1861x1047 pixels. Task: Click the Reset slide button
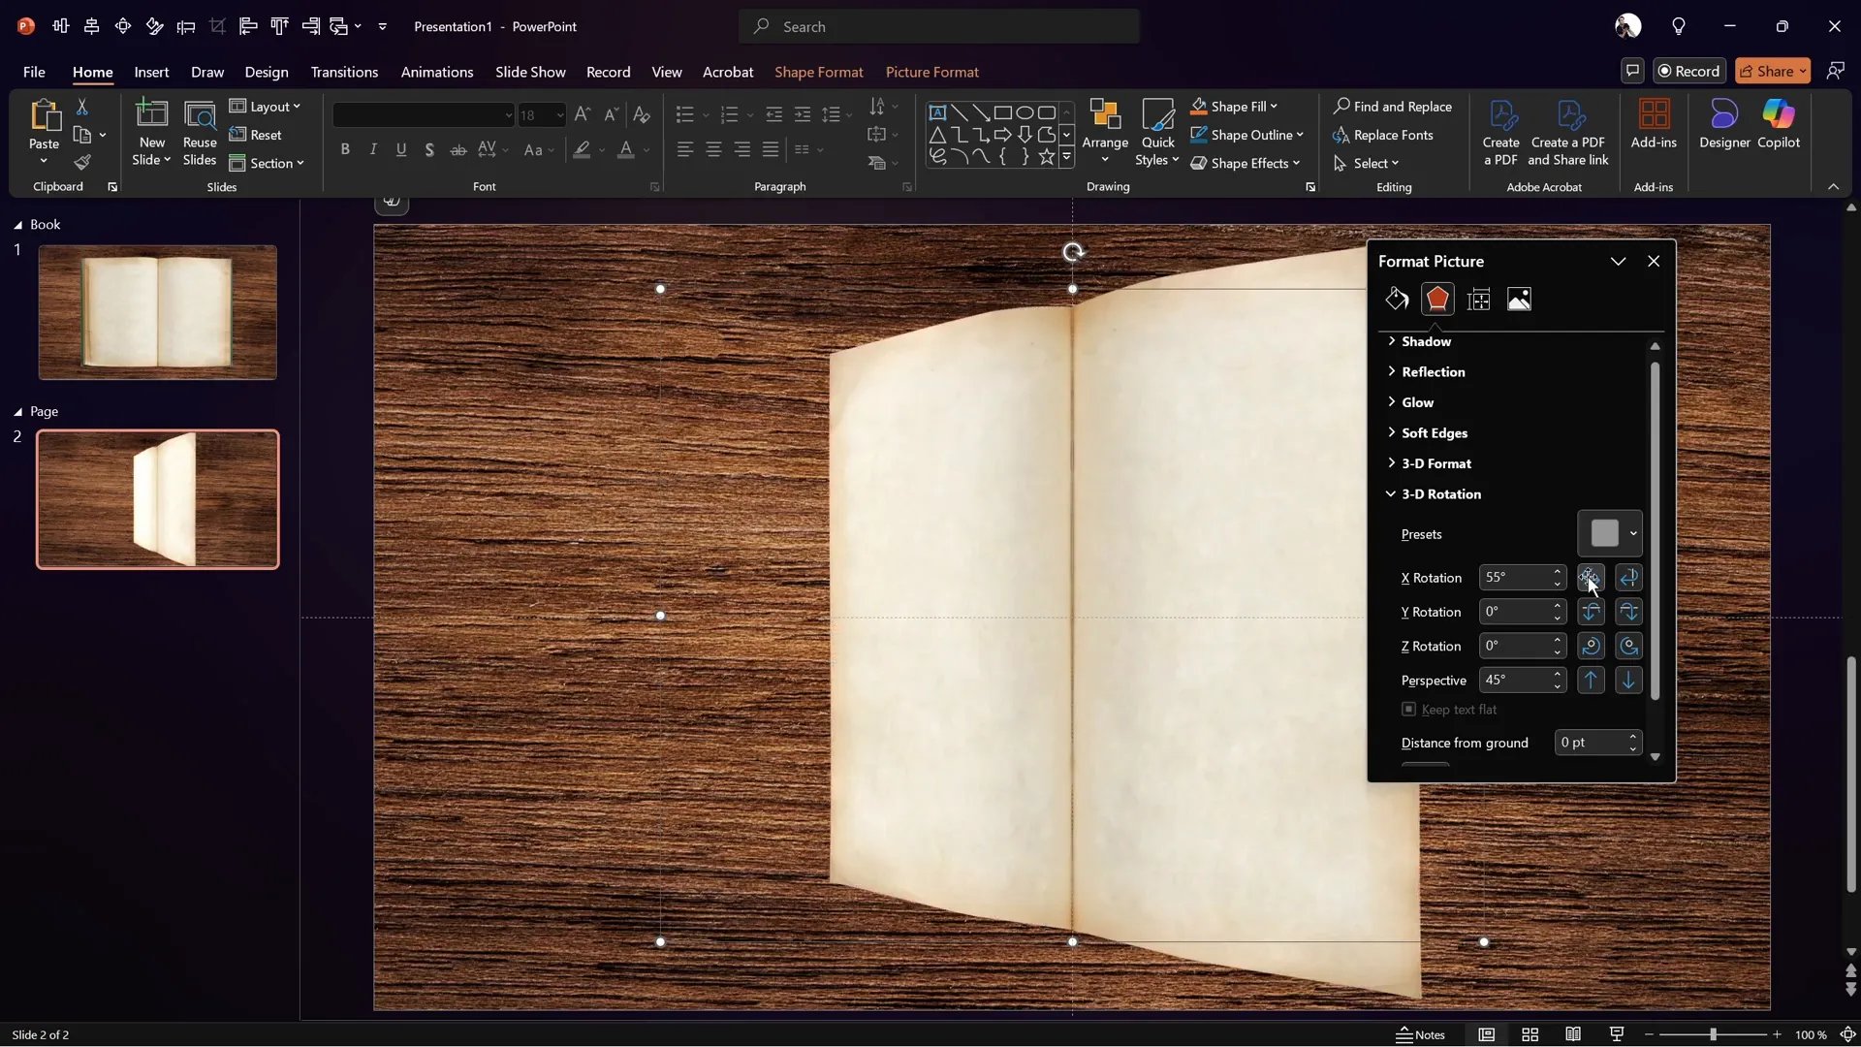(x=256, y=135)
